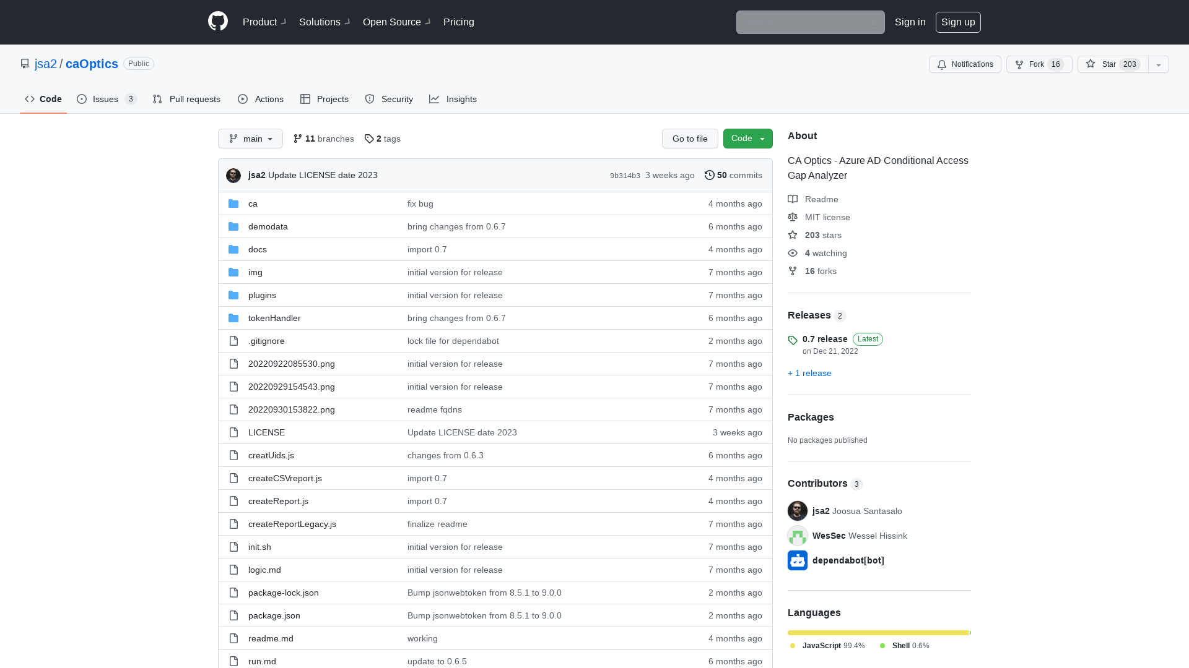Screen dimensions: 1189x668
Task: Click the createCSVreport.js file entry
Action: click(x=285, y=477)
